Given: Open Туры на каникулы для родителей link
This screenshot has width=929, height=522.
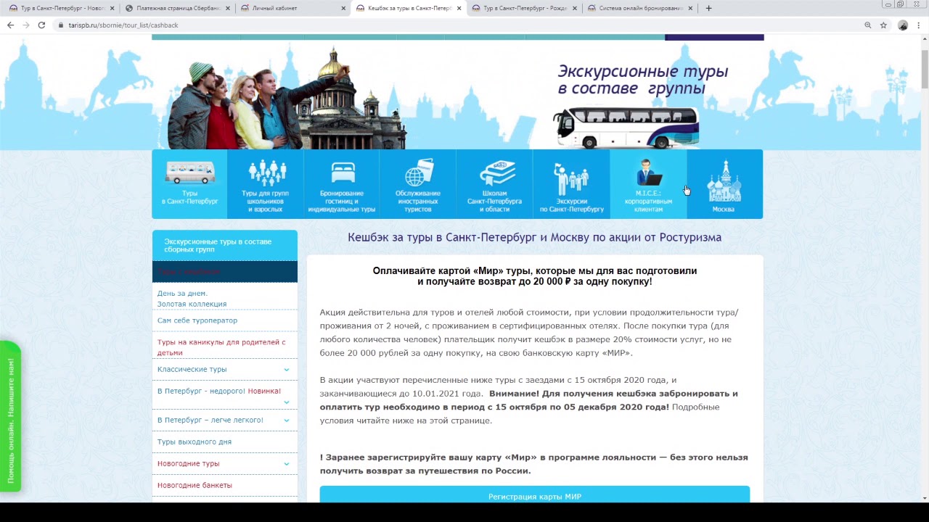Looking at the screenshot, I should coord(221,347).
